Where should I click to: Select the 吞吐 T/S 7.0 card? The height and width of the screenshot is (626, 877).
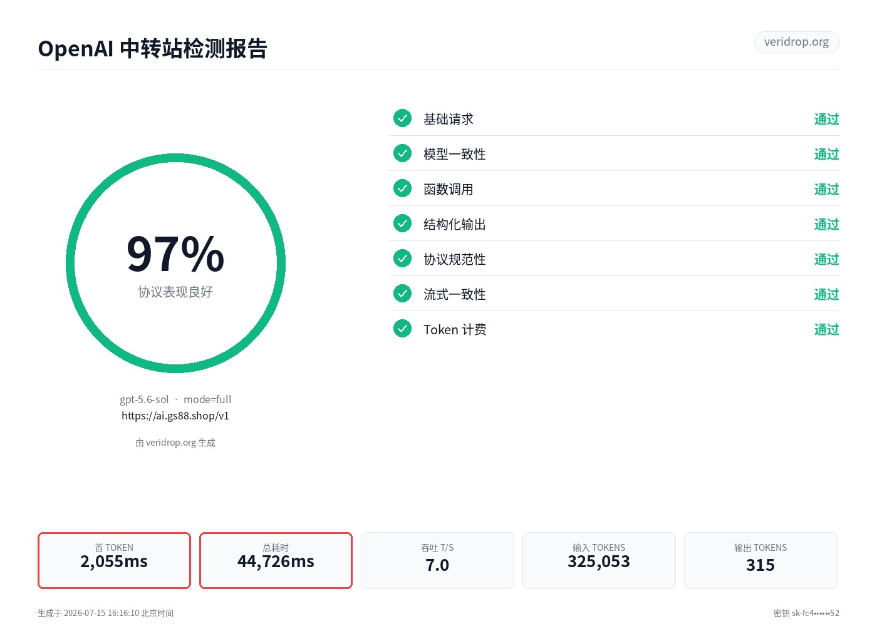click(x=437, y=560)
